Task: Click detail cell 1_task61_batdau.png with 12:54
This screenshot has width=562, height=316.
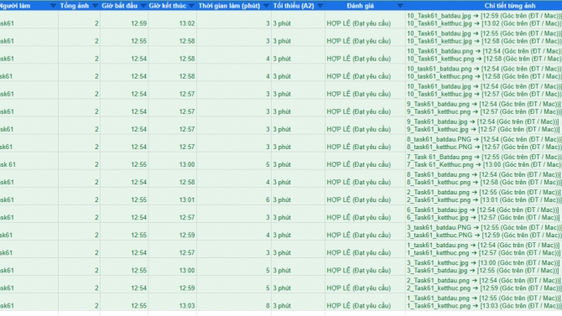Action: (484, 249)
